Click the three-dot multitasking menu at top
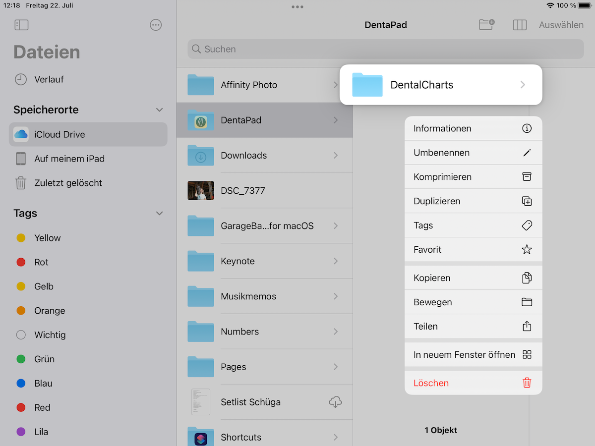Viewport: 595px width, 446px height. point(297,7)
